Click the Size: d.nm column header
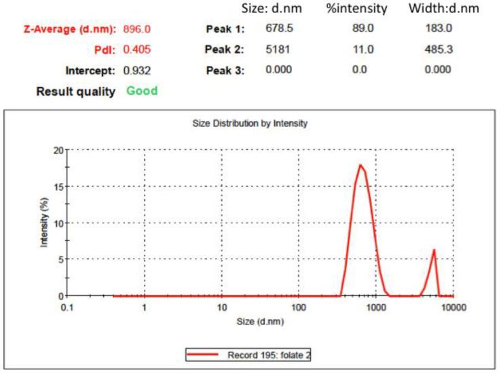The image size is (501, 374). coord(272,9)
